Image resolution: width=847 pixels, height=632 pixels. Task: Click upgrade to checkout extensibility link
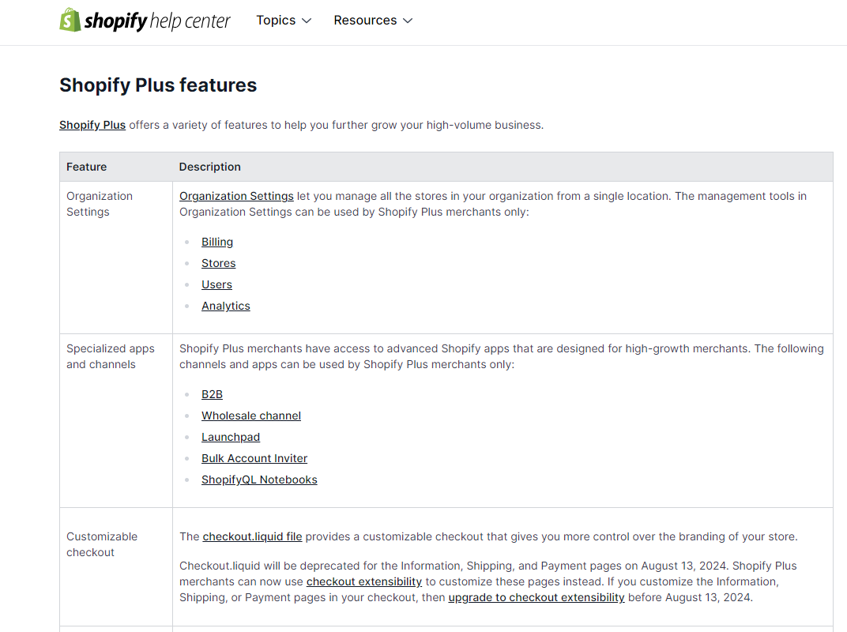tap(536, 597)
